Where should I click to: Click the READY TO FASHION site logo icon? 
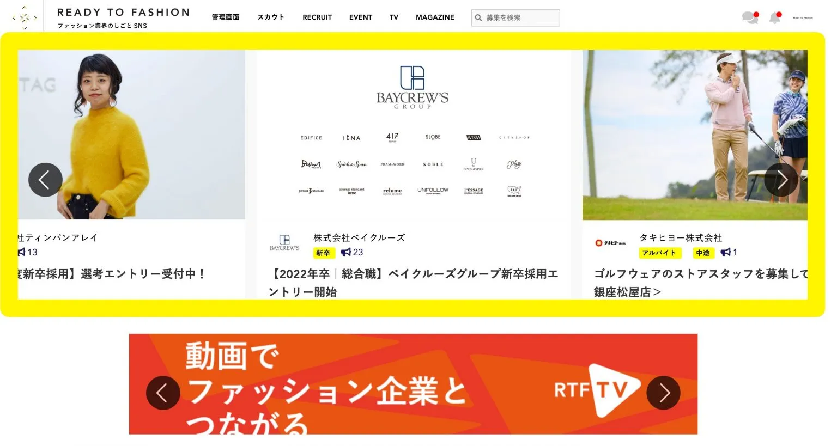[x=25, y=17]
